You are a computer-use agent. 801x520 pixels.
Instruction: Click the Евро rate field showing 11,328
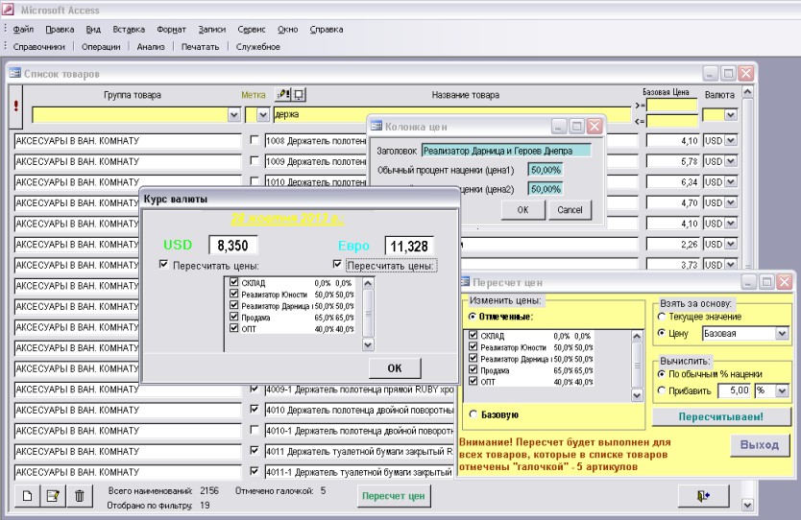(409, 246)
